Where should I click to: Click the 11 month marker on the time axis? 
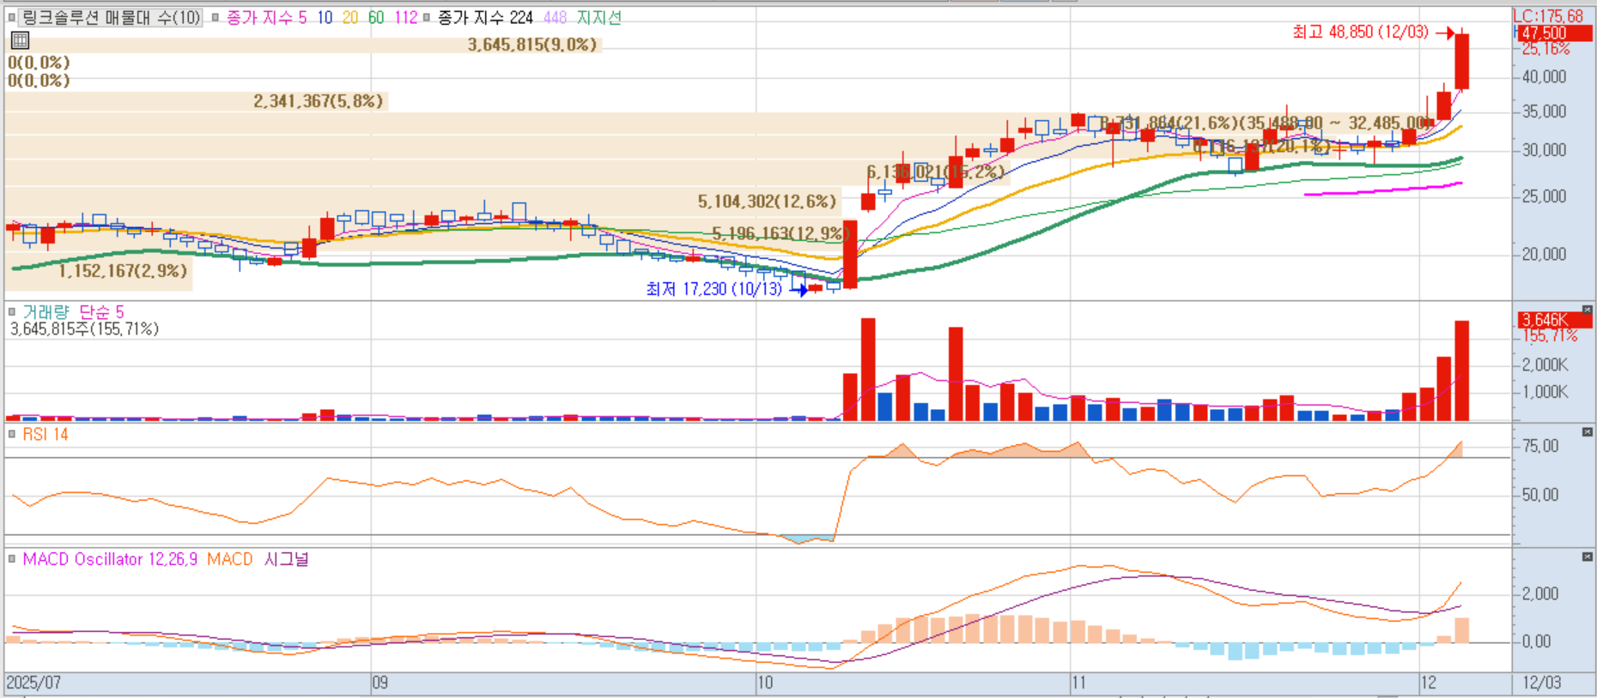pyautogui.click(x=1078, y=683)
